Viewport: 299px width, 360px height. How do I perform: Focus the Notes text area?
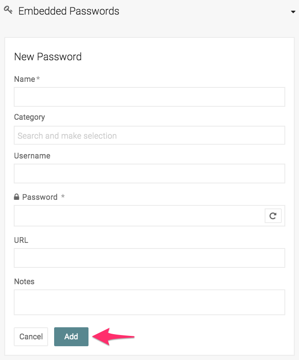point(149,302)
